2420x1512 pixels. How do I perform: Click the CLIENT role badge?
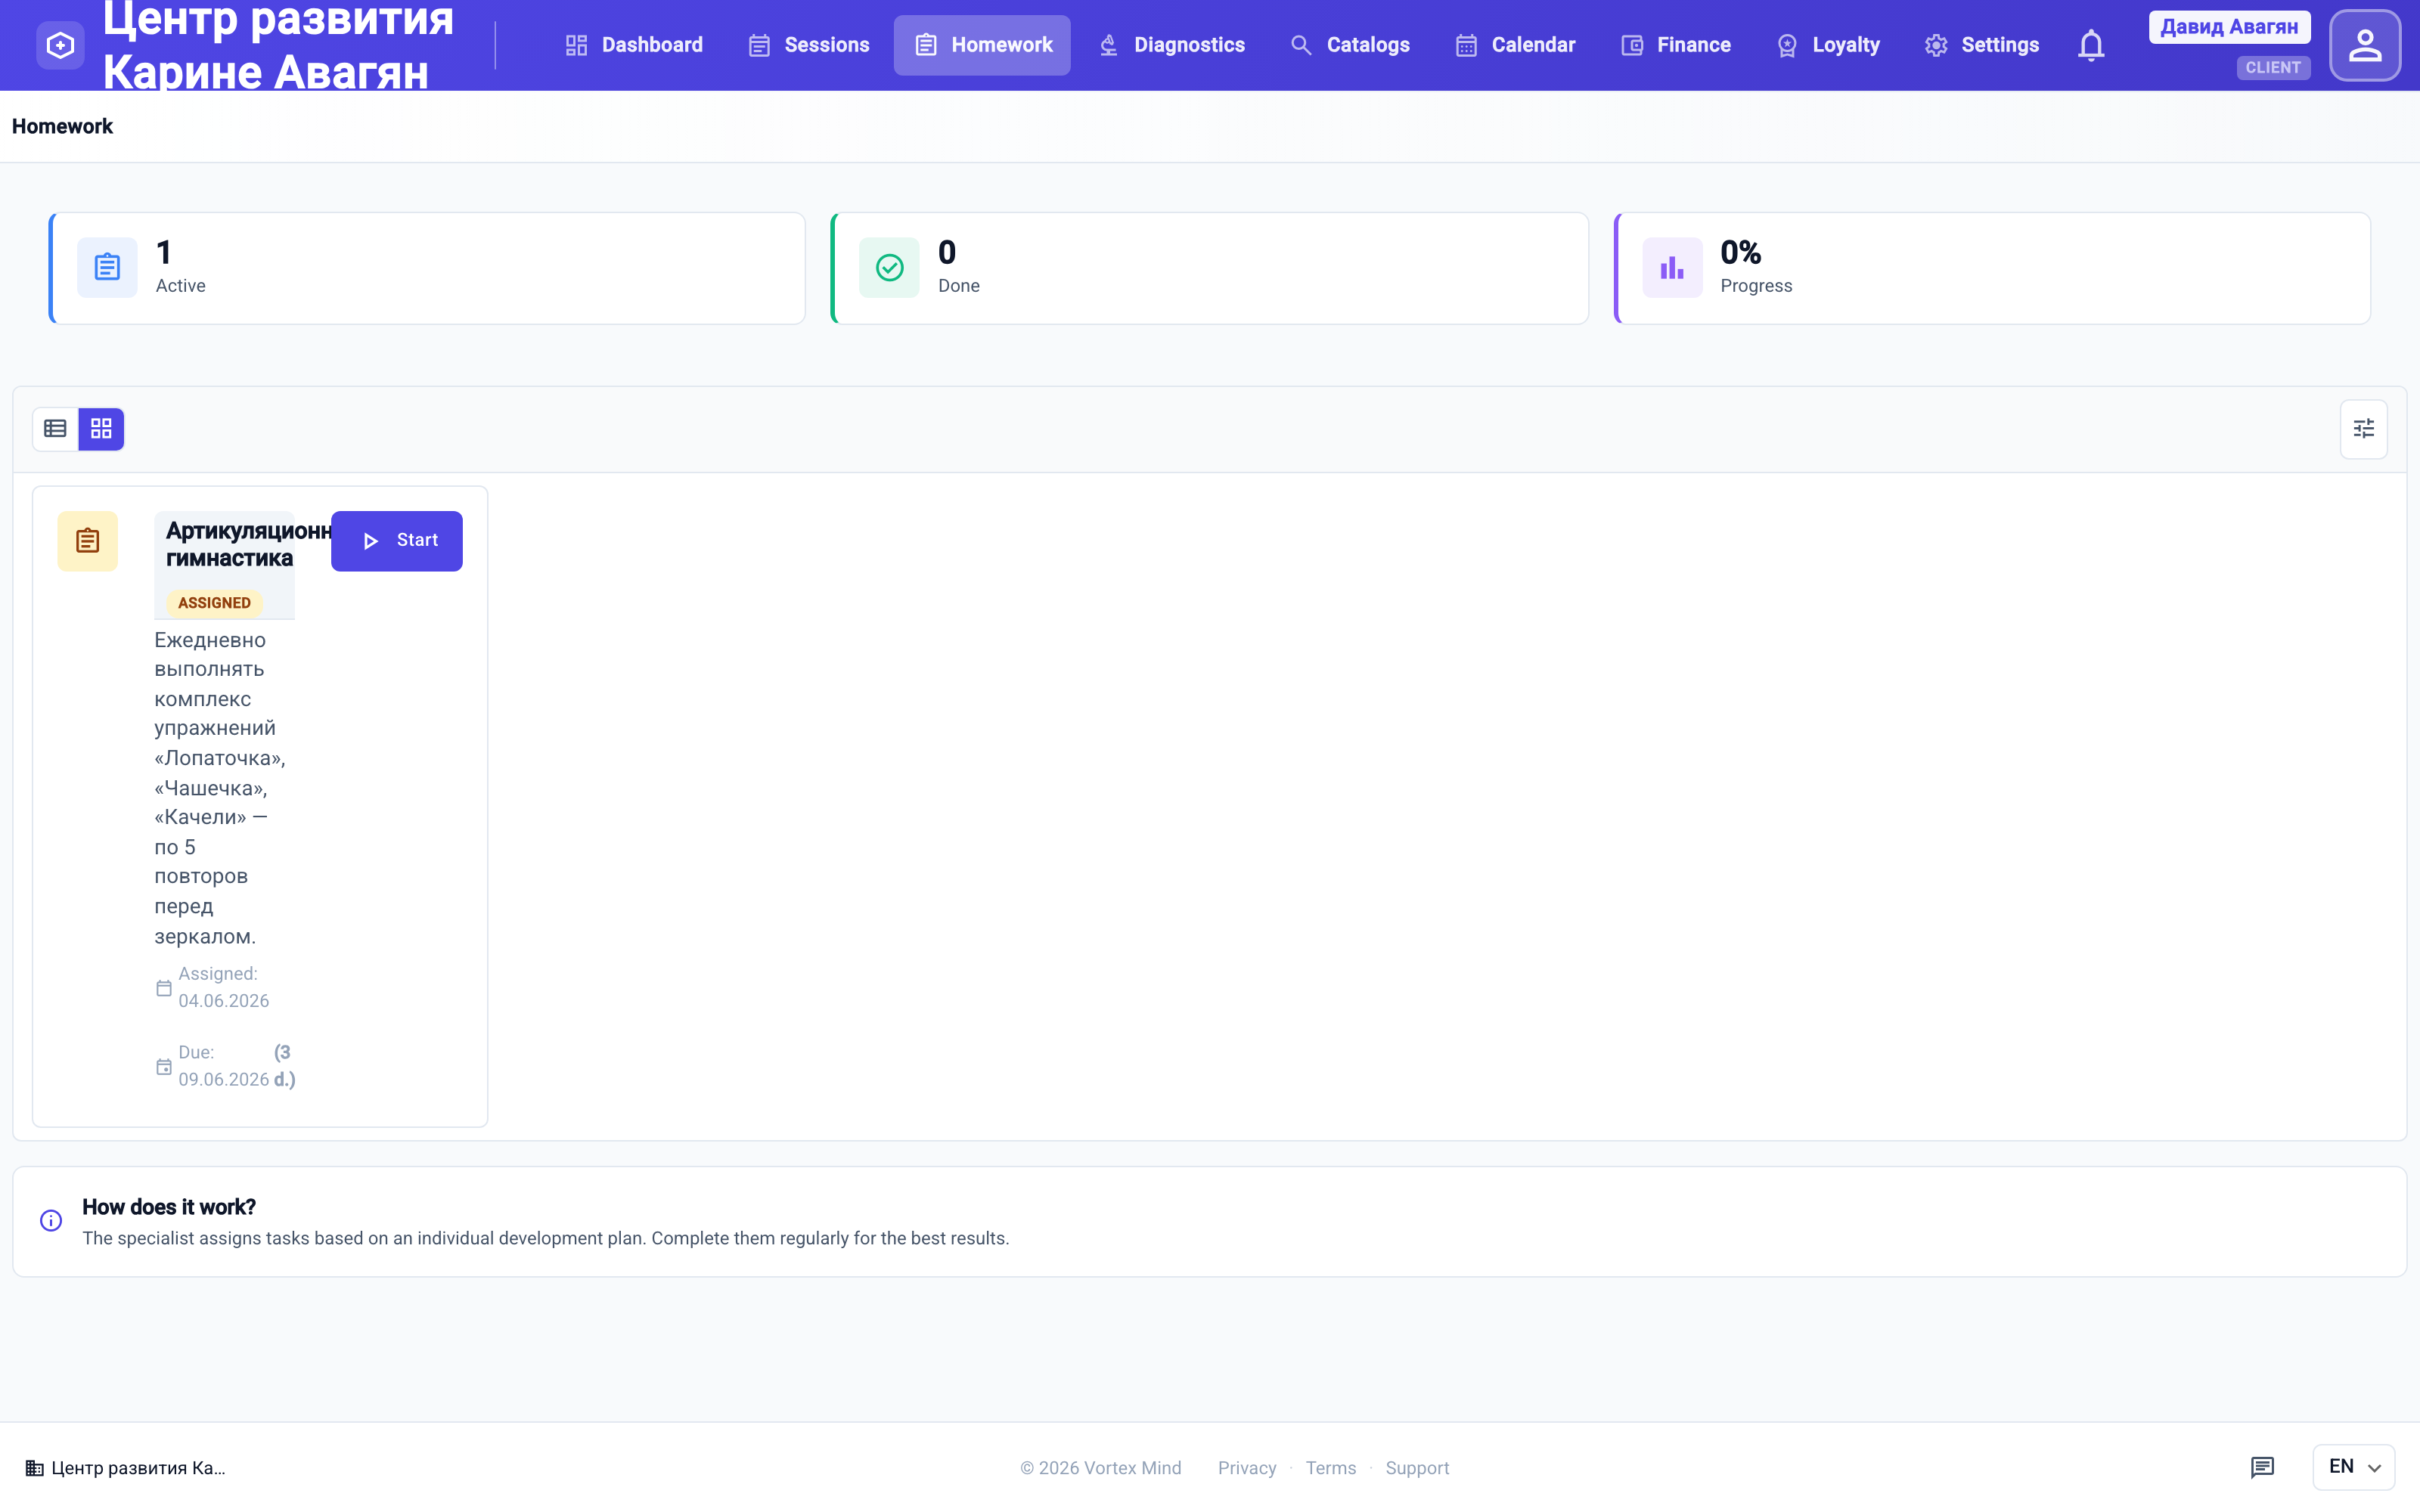point(2273,67)
